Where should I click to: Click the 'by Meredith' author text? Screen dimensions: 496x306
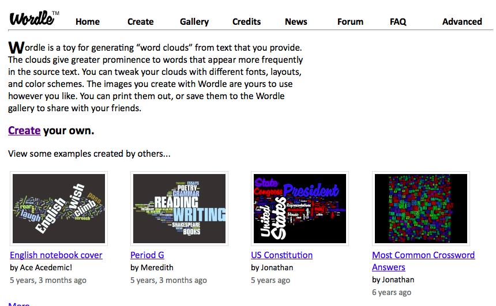152,268
